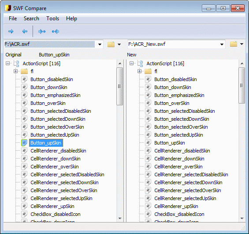Open the arrow menu next to the original folder button
This screenshot has width=249, height=234.
[x=119, y=45]
